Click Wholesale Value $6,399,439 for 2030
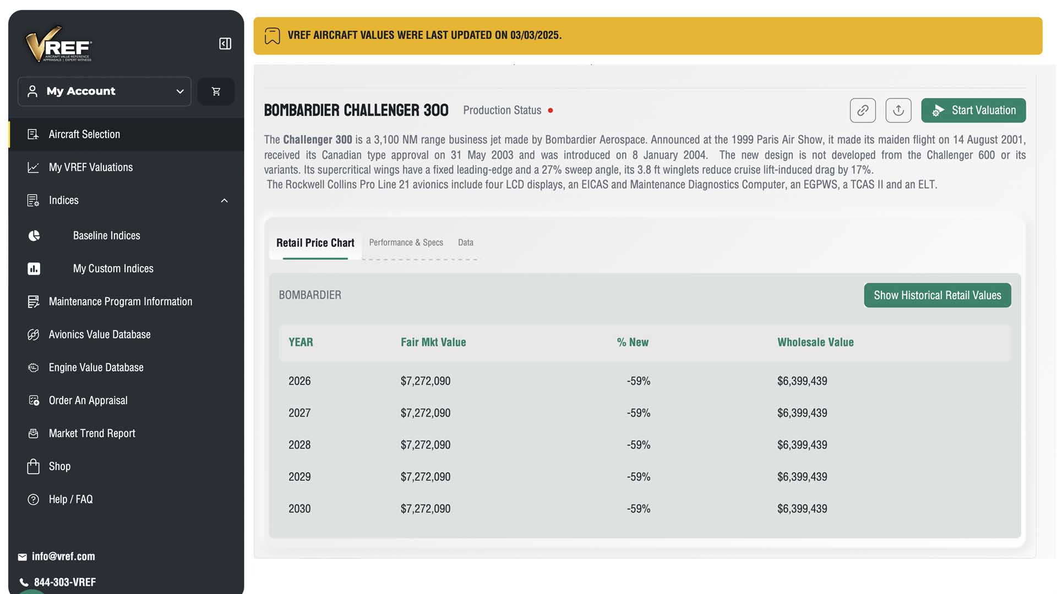This screenshot has height=594, width=1057. (802, 509)
